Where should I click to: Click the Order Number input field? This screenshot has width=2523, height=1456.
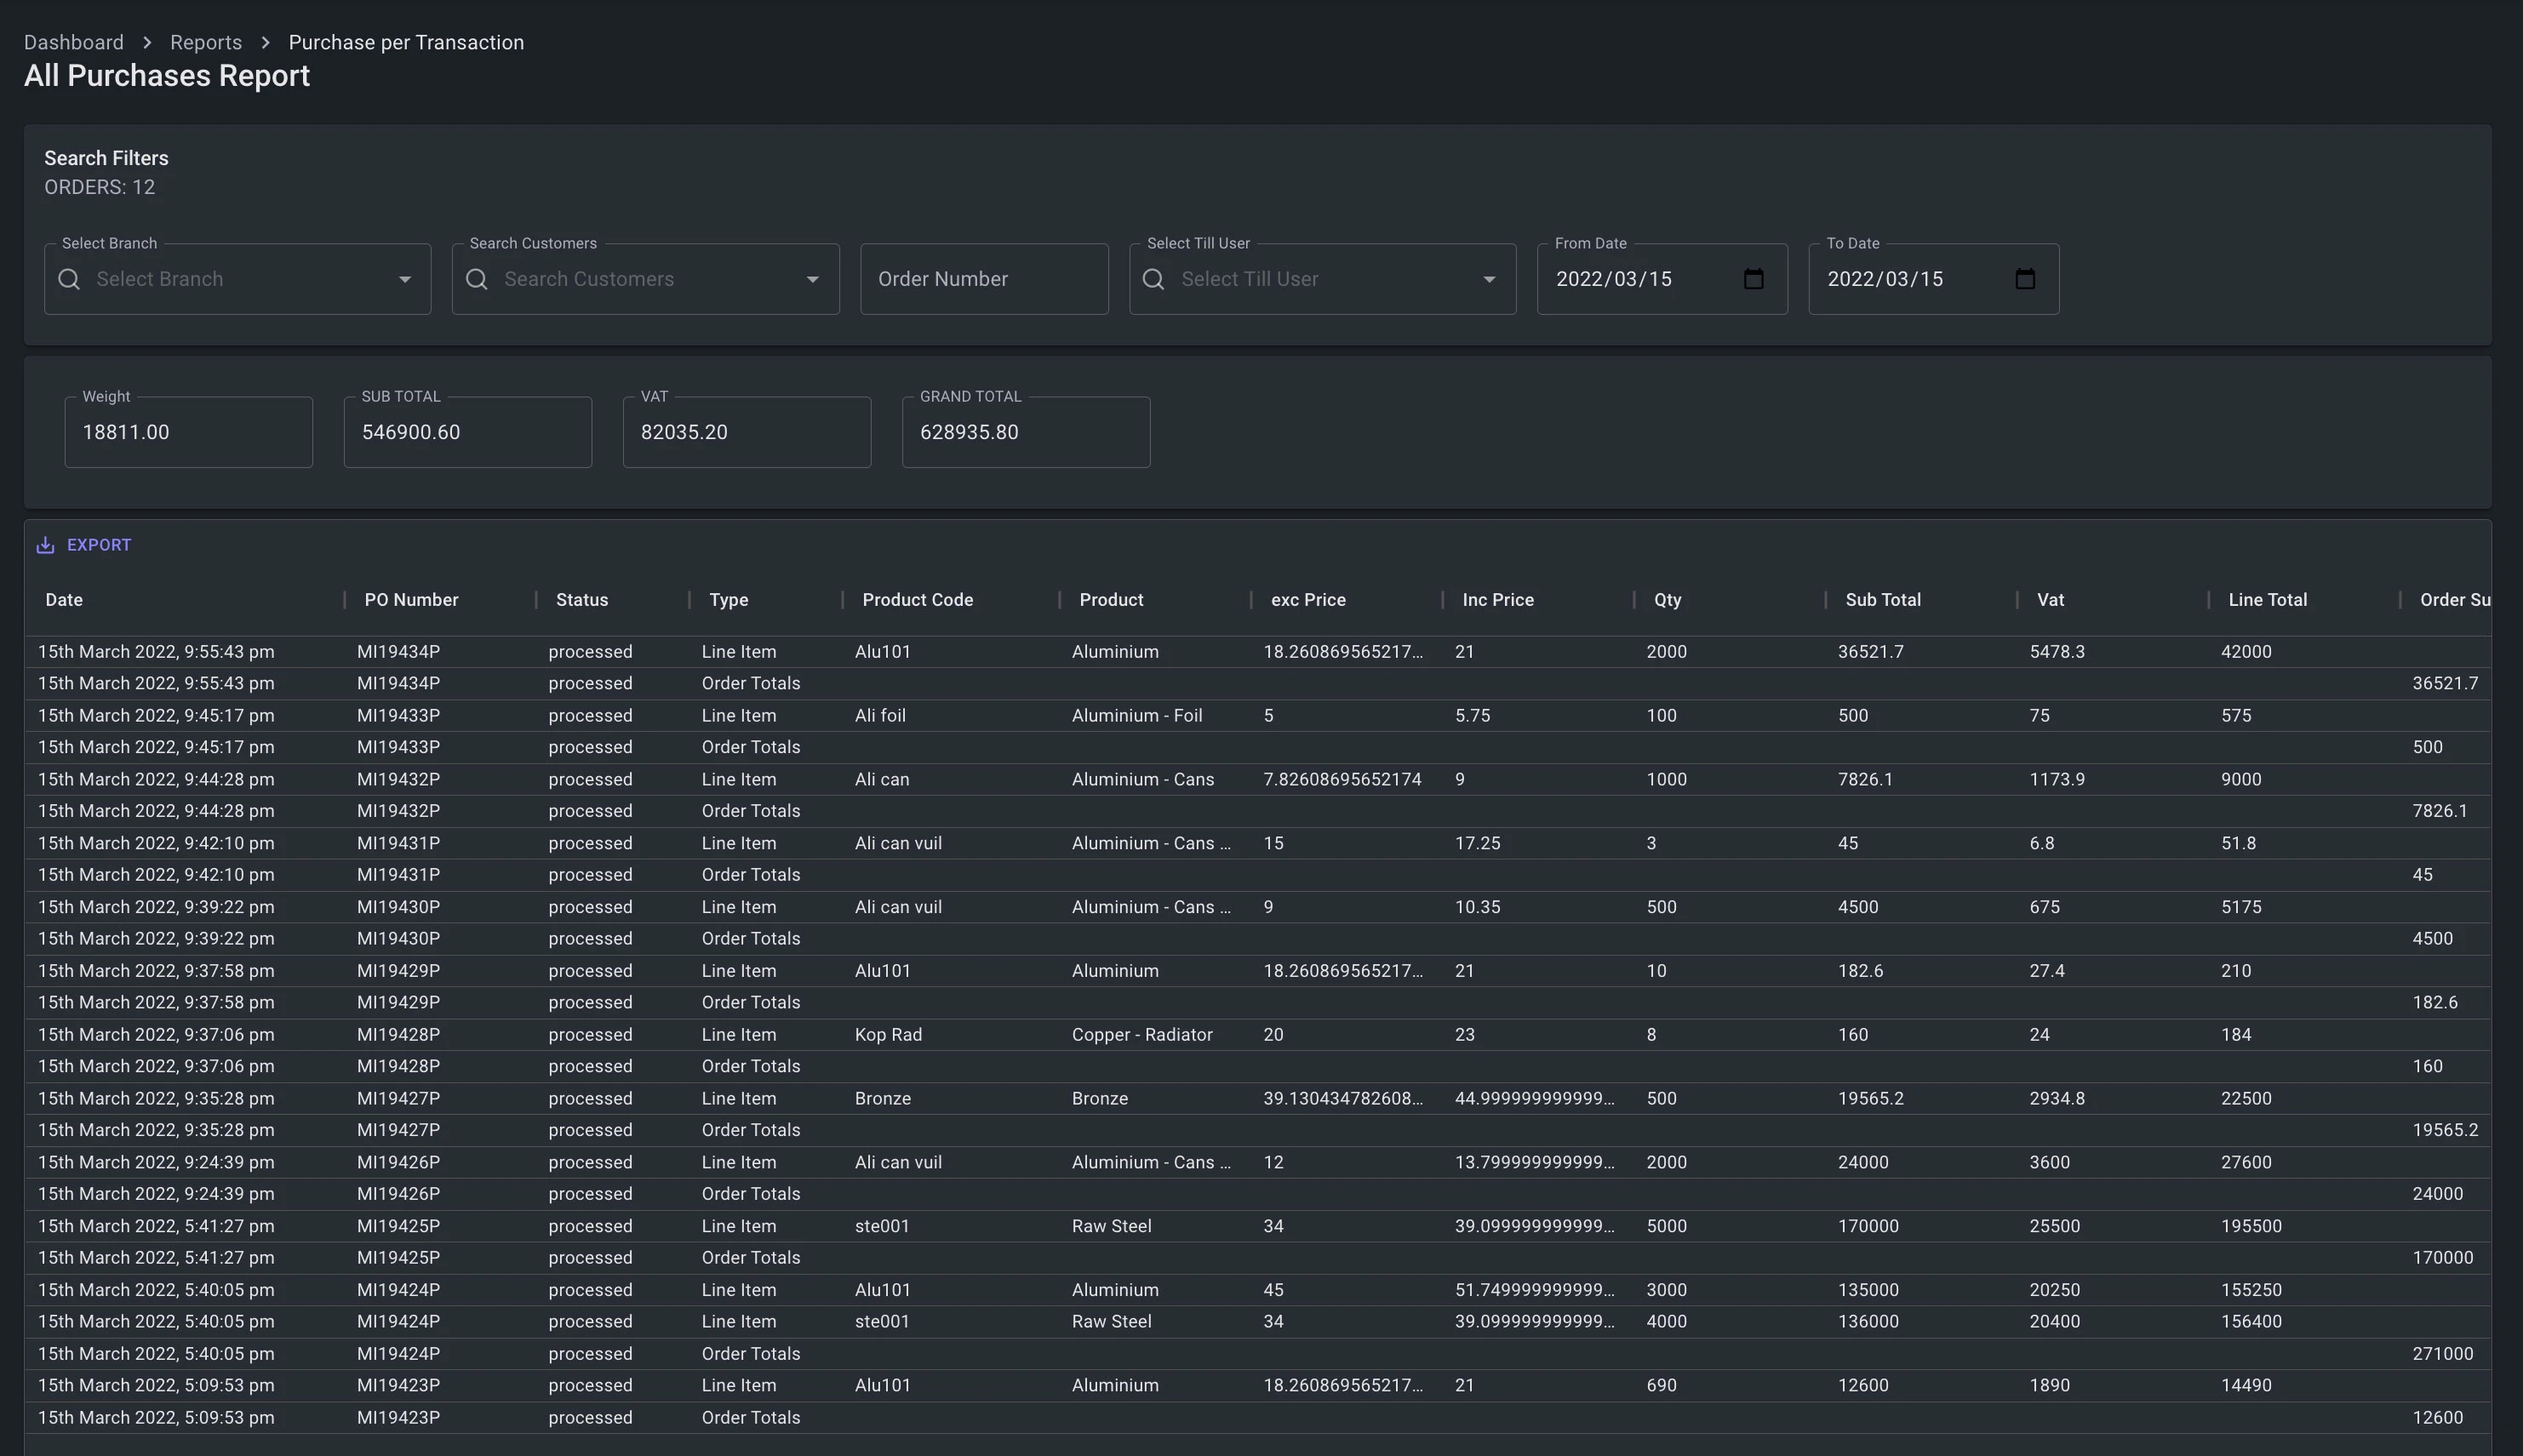(983, 279)
